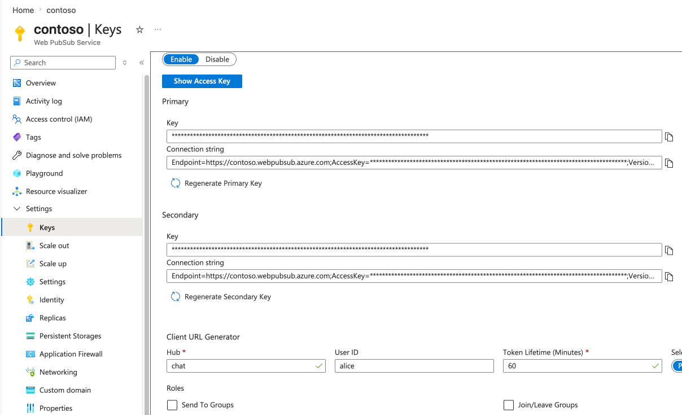The height and width of the screenshot is (415, 682).
Task: Click the Scale up icon
Action: (x=30, y=264)
